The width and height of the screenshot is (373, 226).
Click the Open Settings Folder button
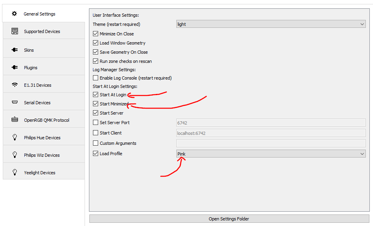[x=229, y=219]
